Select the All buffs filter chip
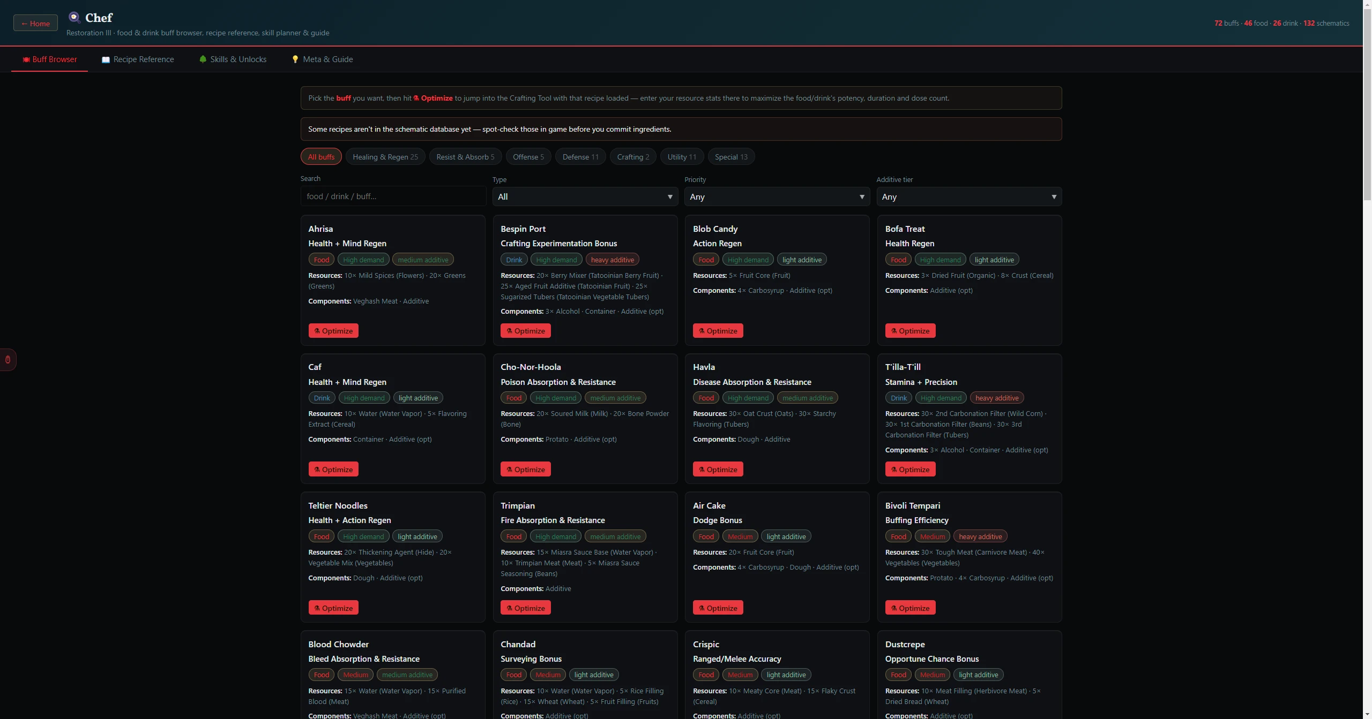 pyautogui.click(x=321, y=157)
